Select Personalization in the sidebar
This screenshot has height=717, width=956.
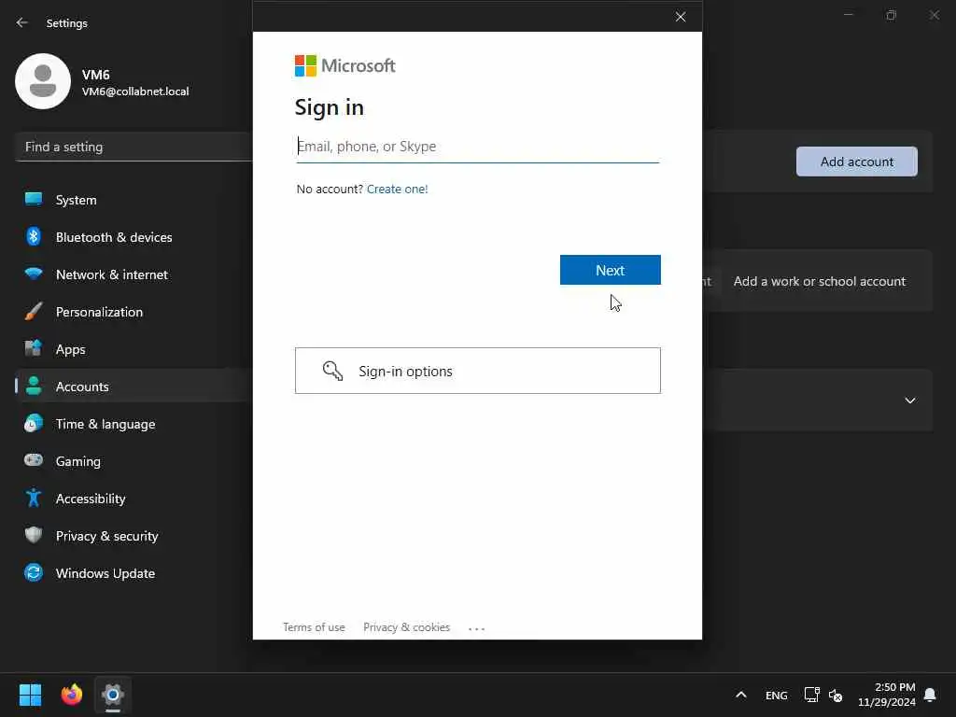tap(133, 312)
